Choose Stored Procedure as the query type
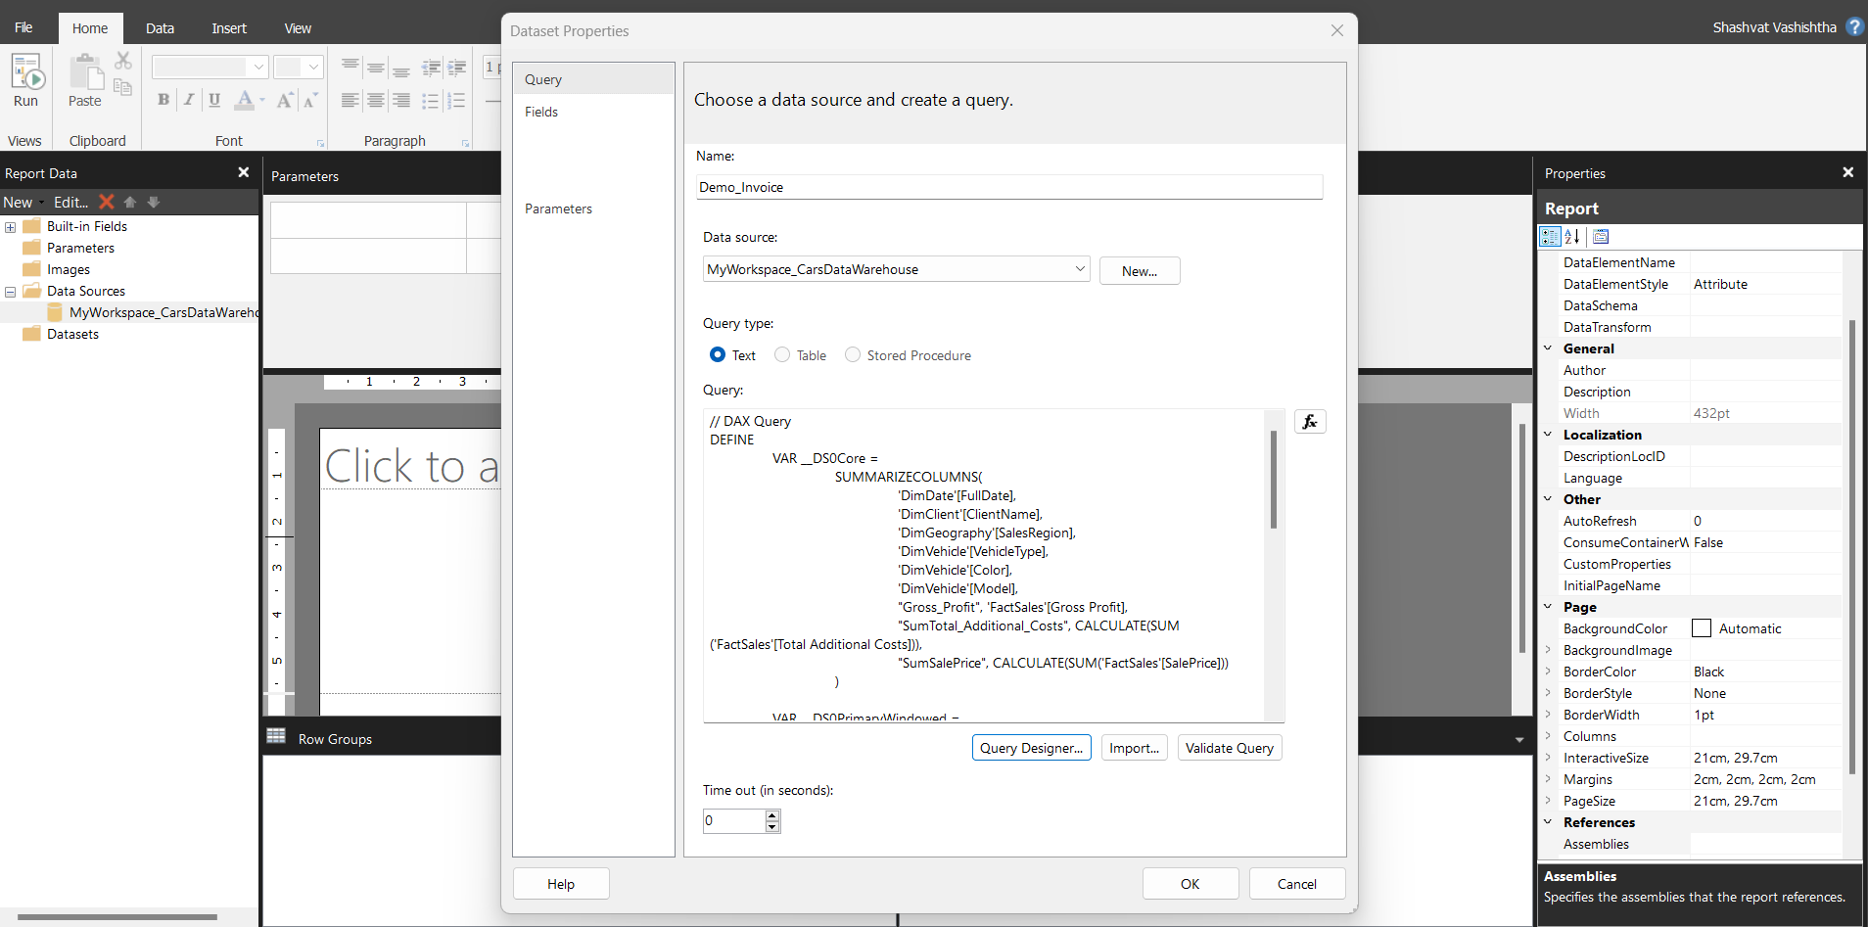Image resolution: width=1868 pixels, height=927 pixels. (x=852, y=354)
